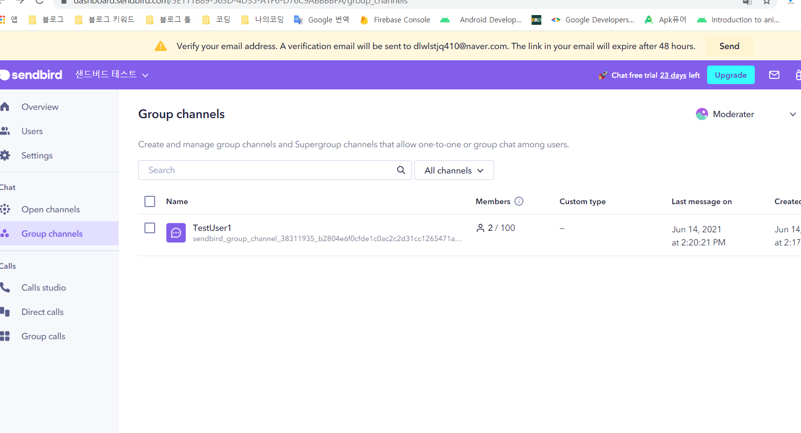The image size is (801, 433).
Task: Click the Sendbird logo
Action: point(31,75)
